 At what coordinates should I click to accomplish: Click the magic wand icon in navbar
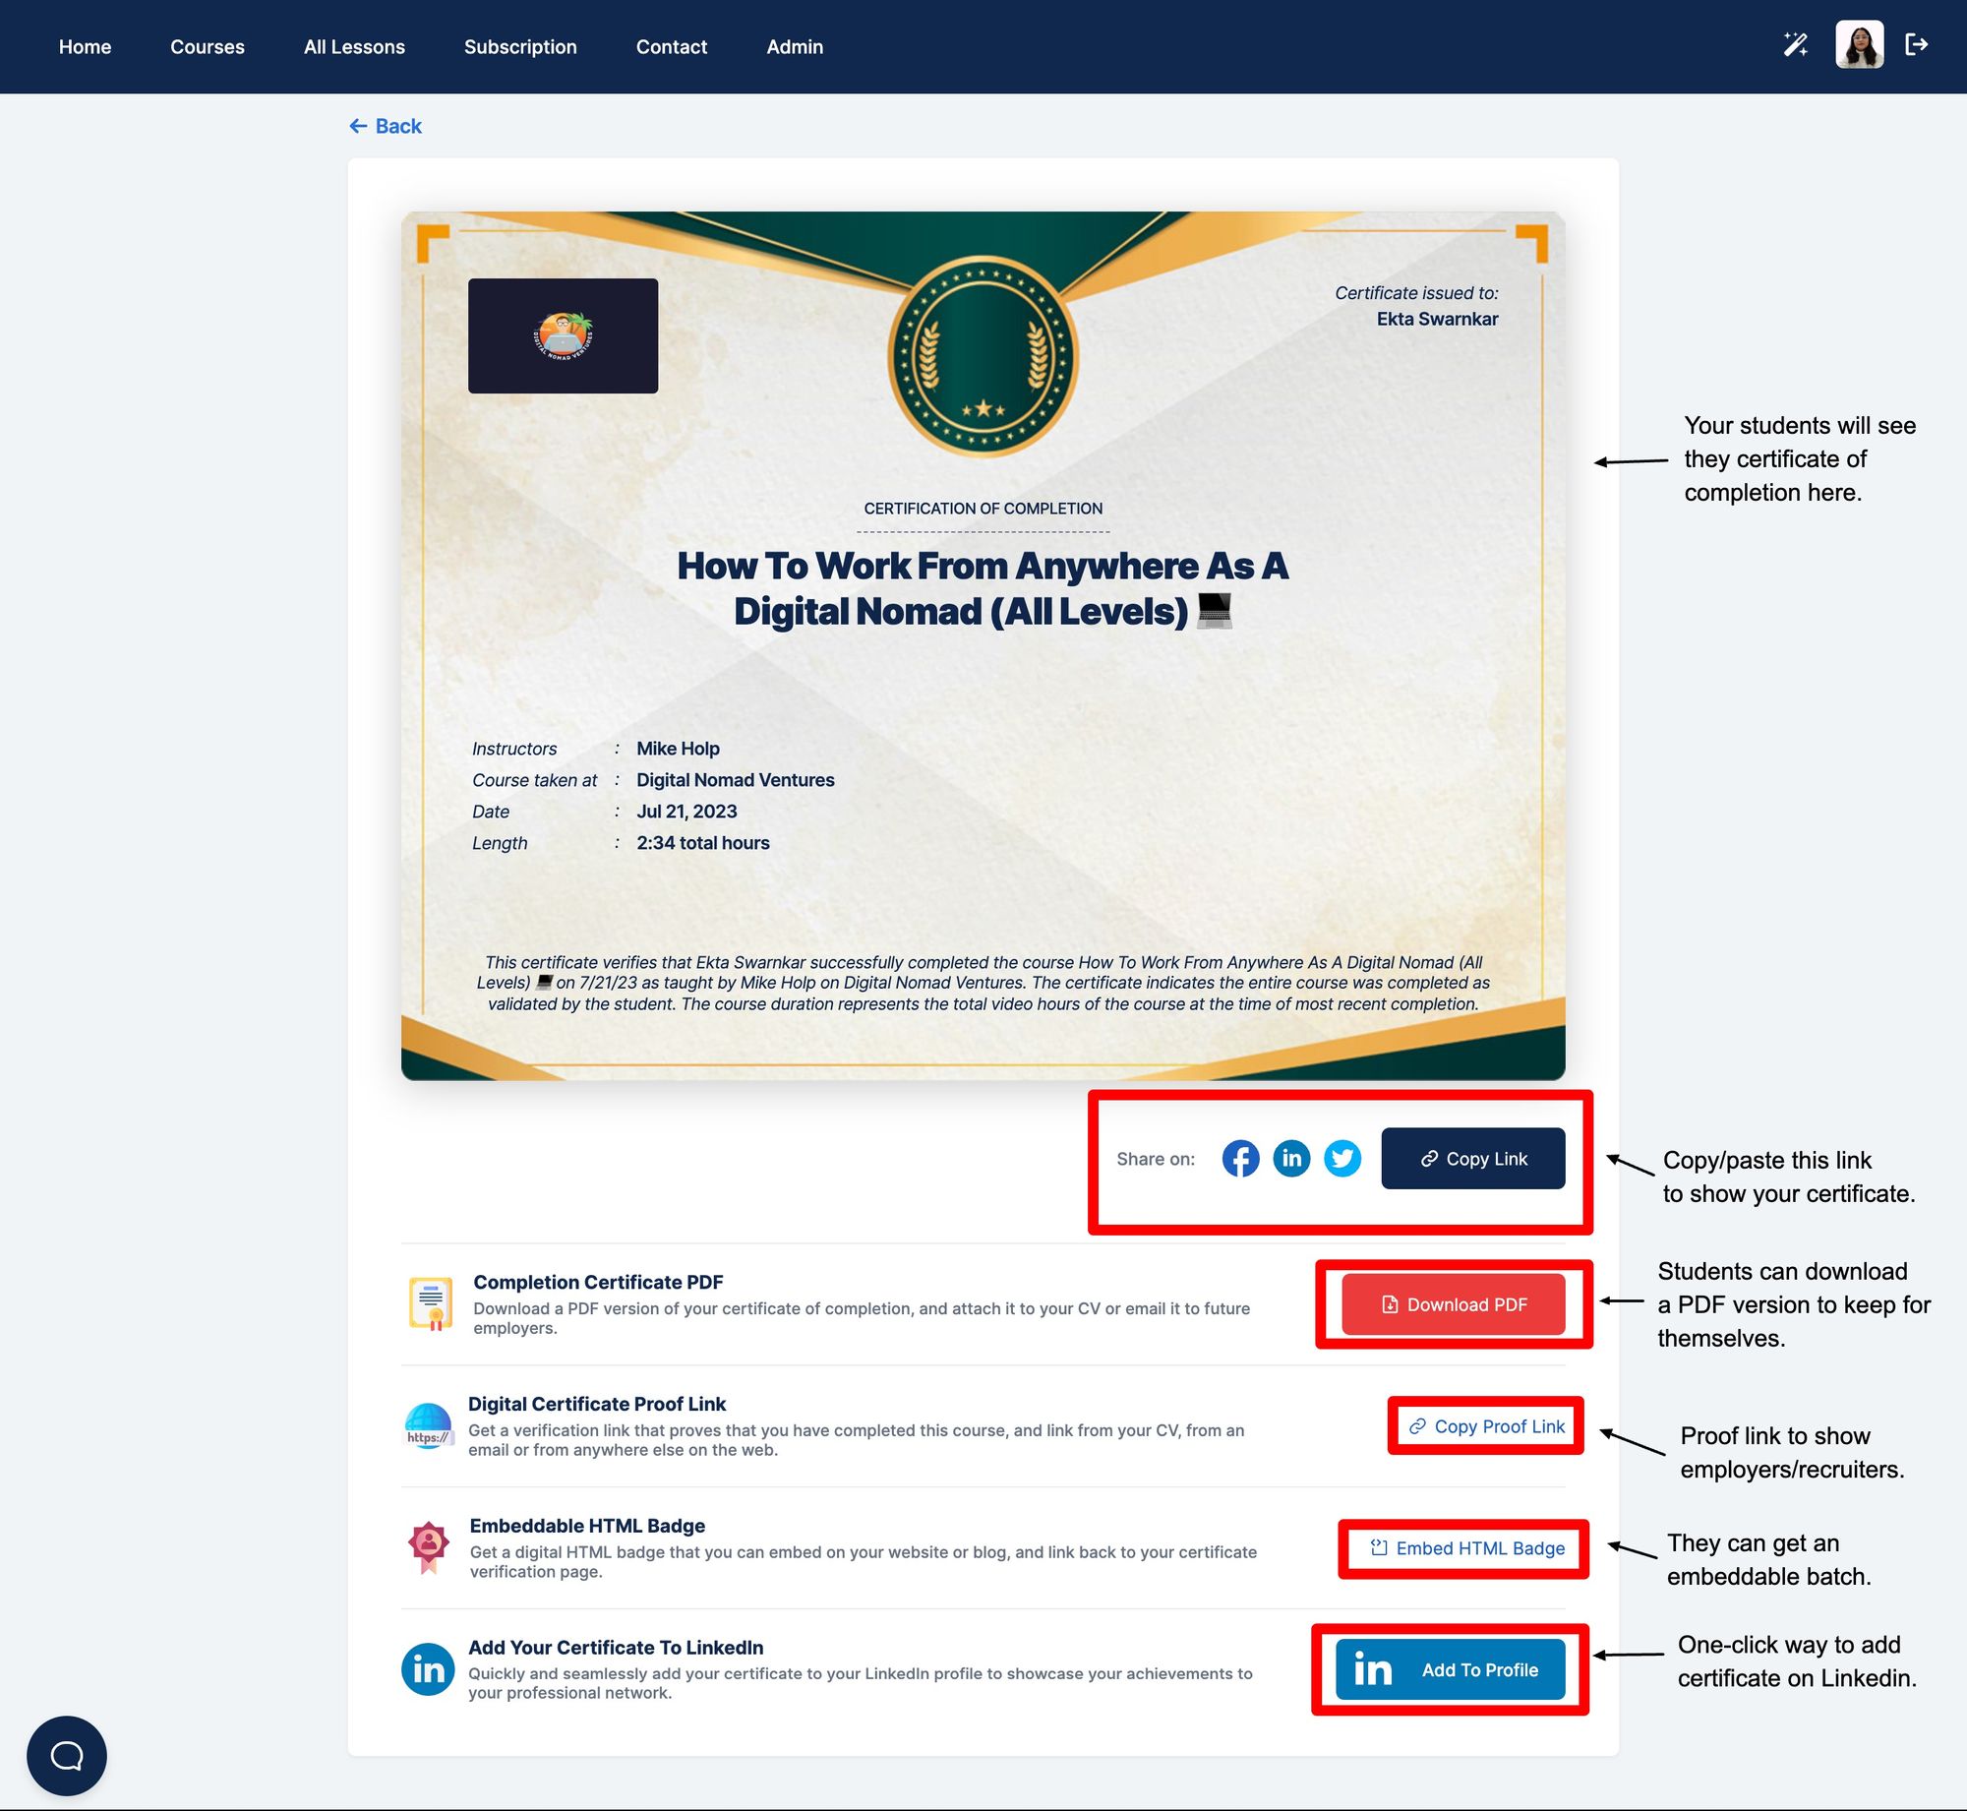(x=1795, y=45)
